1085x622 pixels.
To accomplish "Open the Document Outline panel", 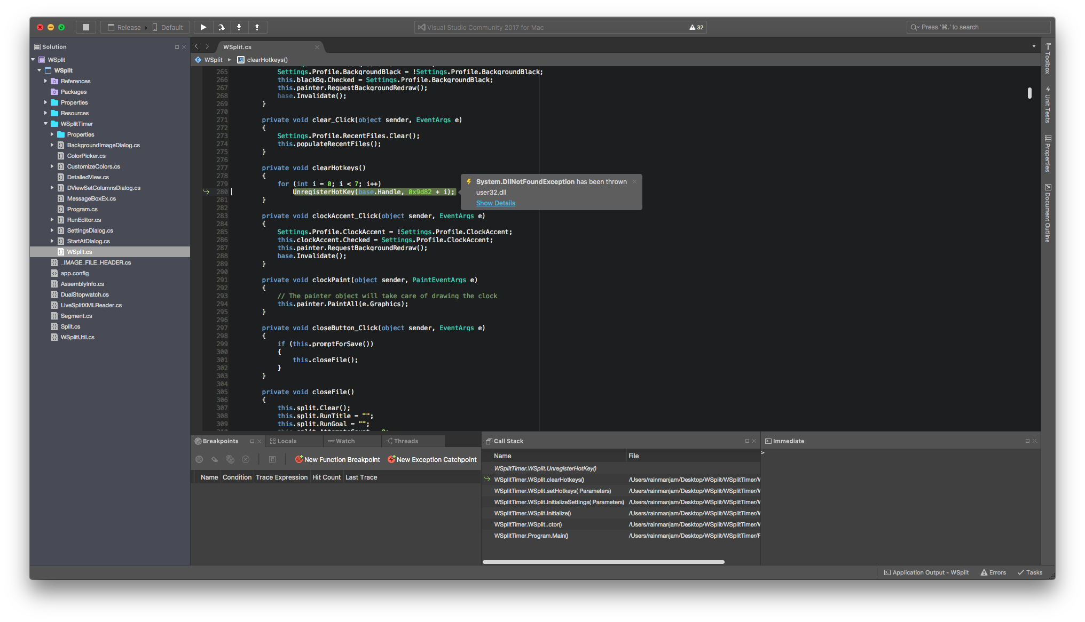I will coord(1047,213).
